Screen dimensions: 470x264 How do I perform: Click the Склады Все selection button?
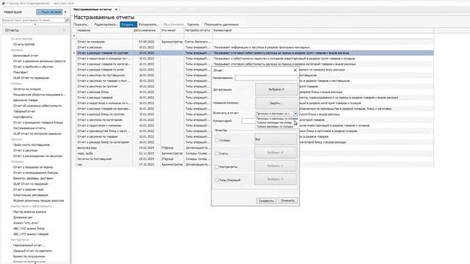click(x=275, y=139)
